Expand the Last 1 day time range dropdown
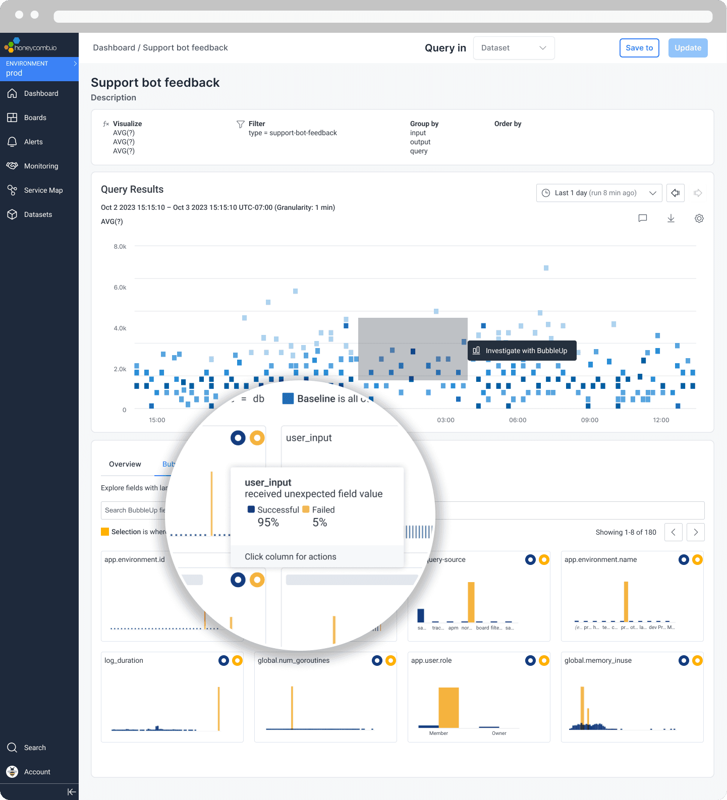The image size is (727, 800). [599, 193]
